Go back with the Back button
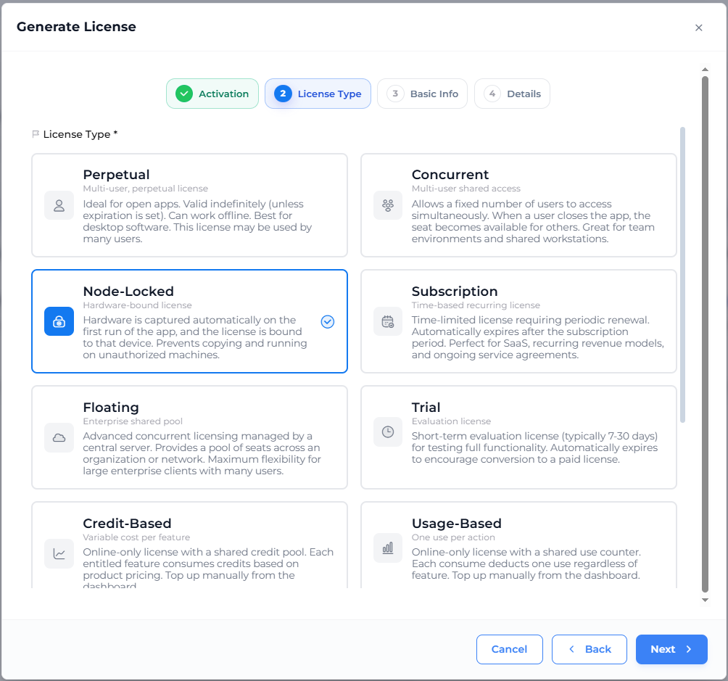 (x=590, y=649)
